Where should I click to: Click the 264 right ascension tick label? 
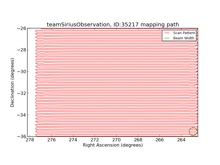pos(181,140)
